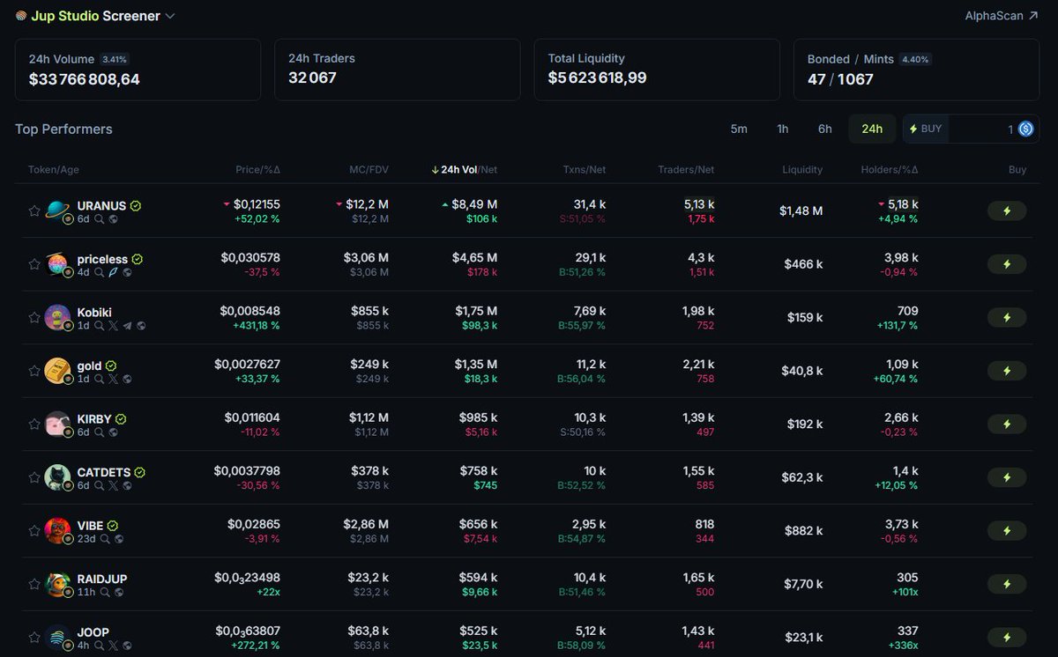Viewport: 1058px width, 657px height.
Task: Toggle the favorite star for CATDETS
Action: [x=34, y=477]
